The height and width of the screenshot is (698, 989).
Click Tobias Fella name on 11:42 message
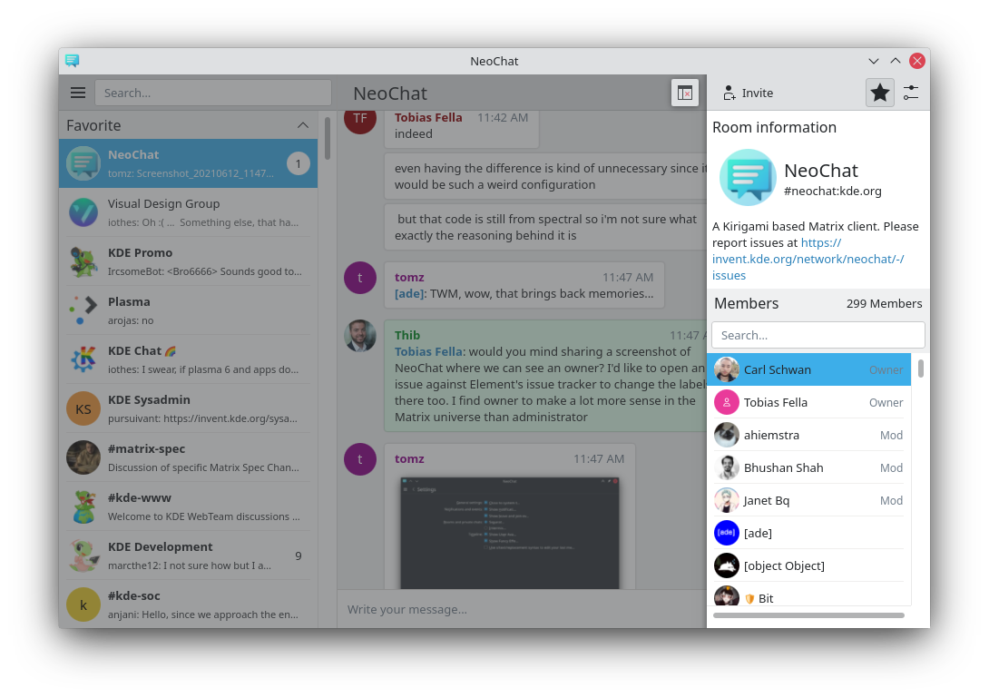[428, 117]
